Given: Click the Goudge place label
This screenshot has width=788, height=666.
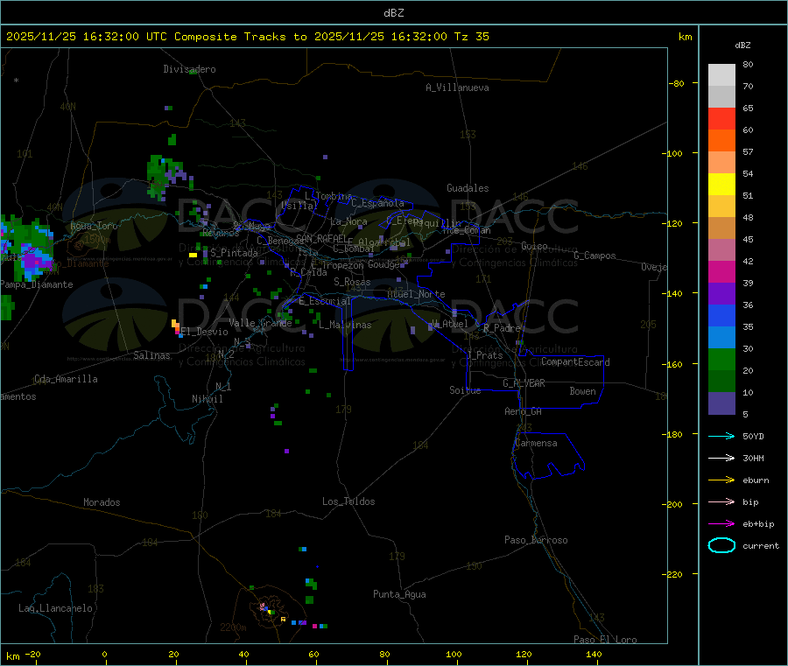Looking at the screenshot, I should 383,264.
